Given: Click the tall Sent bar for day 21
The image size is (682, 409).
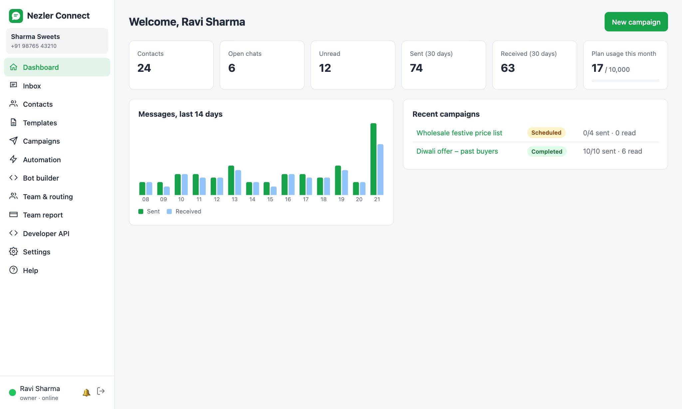Looking at the screenshot, I should click(x=373, y=159).
